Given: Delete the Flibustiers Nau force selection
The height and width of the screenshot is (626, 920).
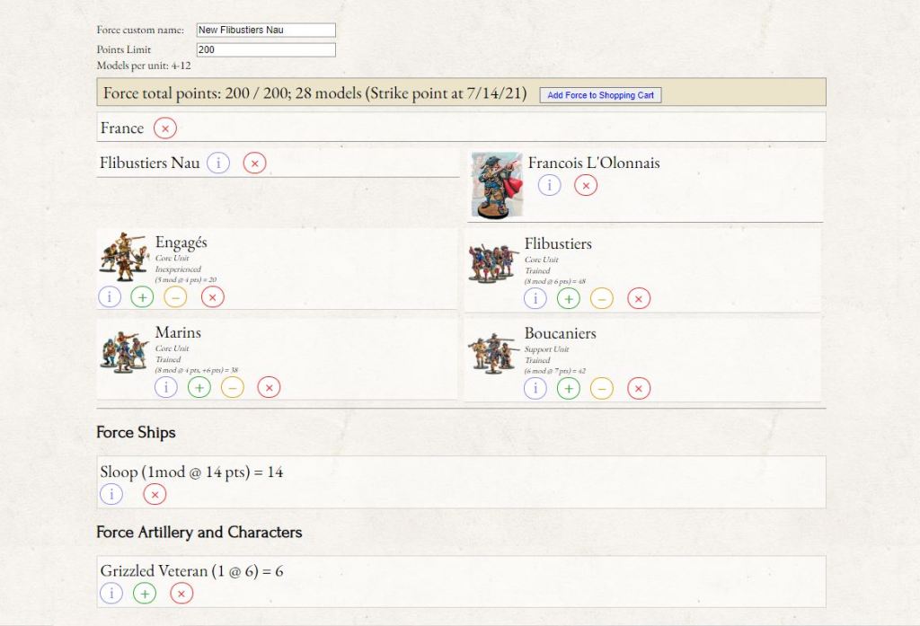Looking at the screenshot, I should (x=254, y=163).
